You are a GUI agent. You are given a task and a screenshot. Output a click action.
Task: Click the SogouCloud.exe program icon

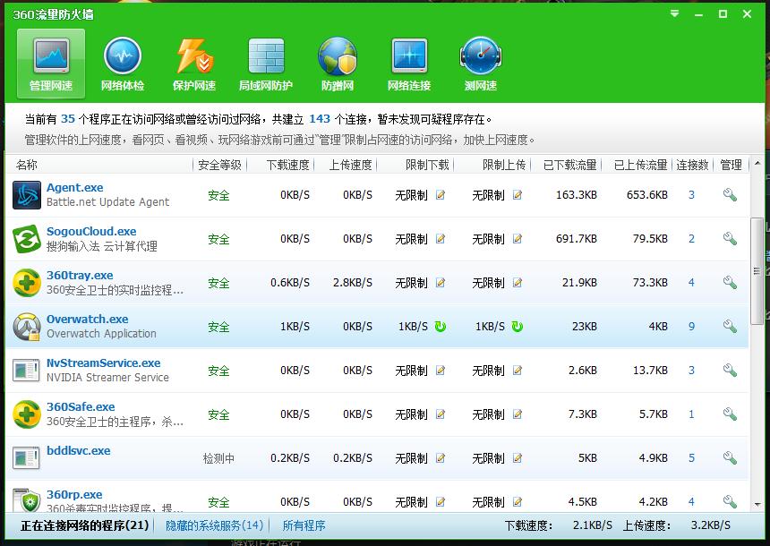pos(24,238)
